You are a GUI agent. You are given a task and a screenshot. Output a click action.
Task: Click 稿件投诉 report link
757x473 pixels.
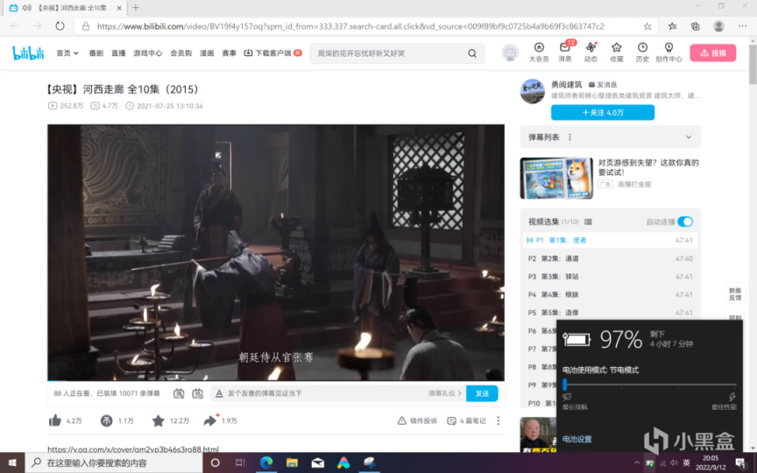tap(417, 420)
